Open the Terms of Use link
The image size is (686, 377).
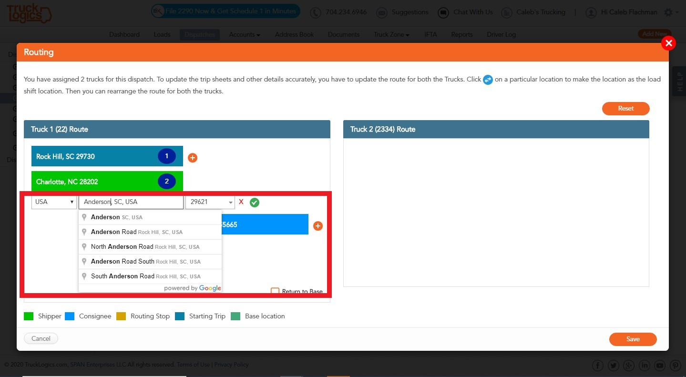pos(193,365)
